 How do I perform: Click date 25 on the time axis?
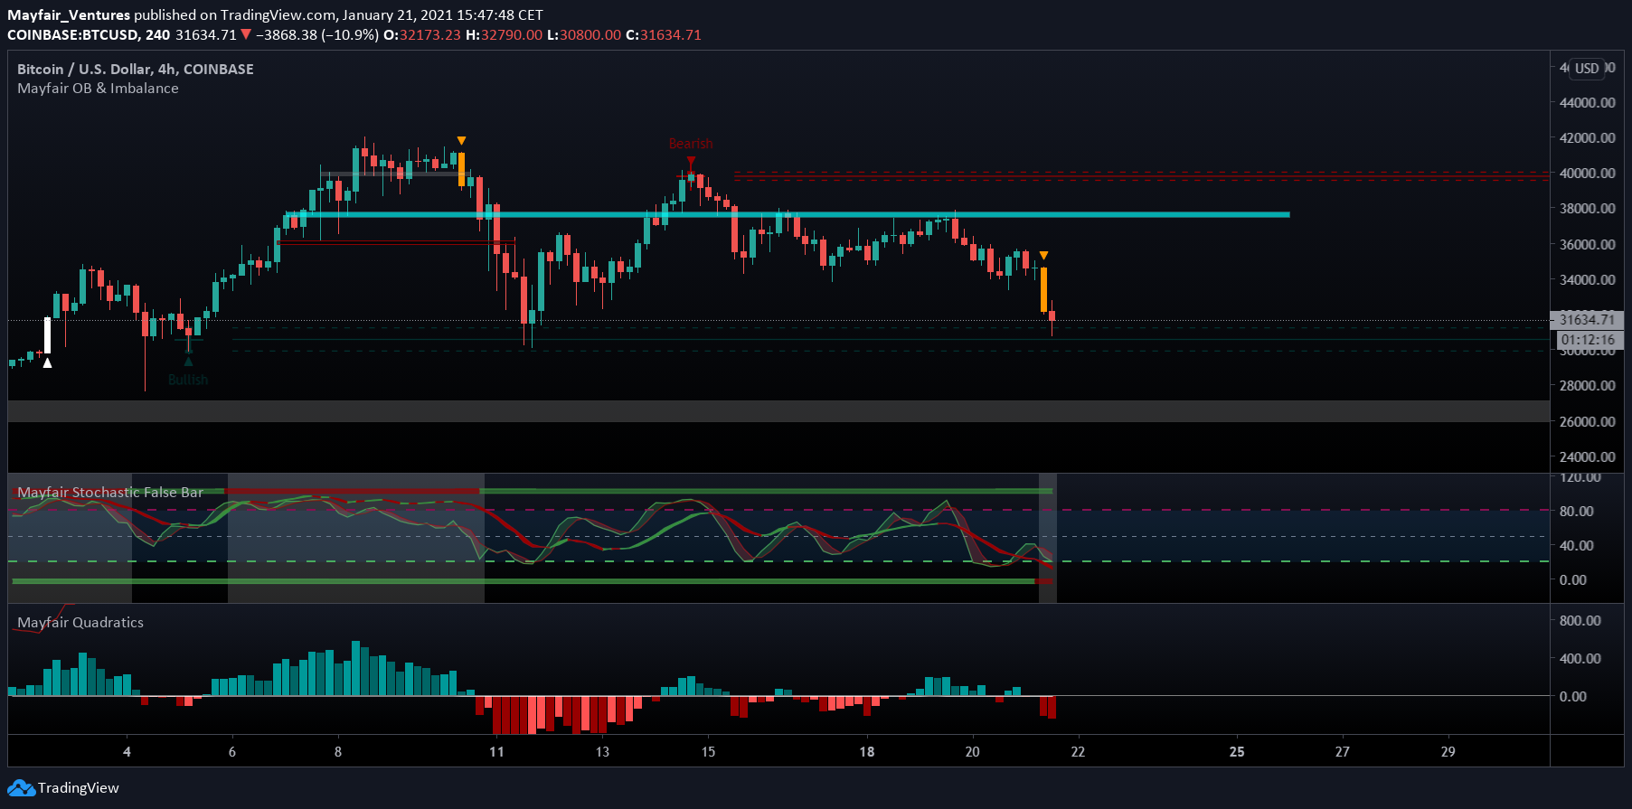[1236, 751]
